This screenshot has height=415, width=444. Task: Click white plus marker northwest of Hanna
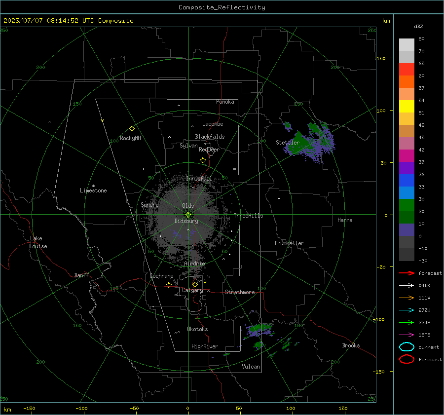[x=279, y=198]
